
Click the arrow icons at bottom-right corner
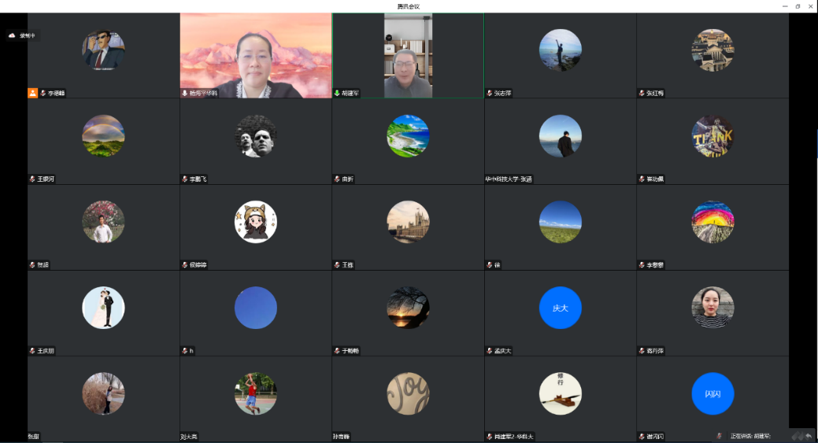click(x=802, y=436)
